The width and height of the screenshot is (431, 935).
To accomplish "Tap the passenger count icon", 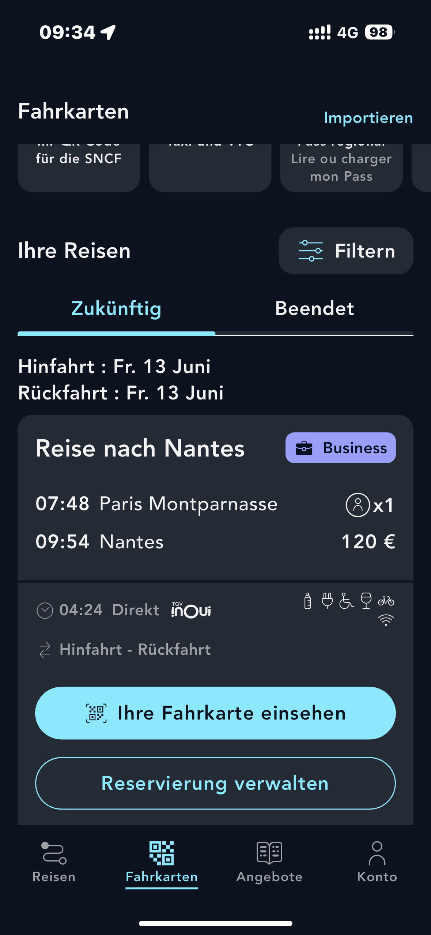I will pos(358,505).
